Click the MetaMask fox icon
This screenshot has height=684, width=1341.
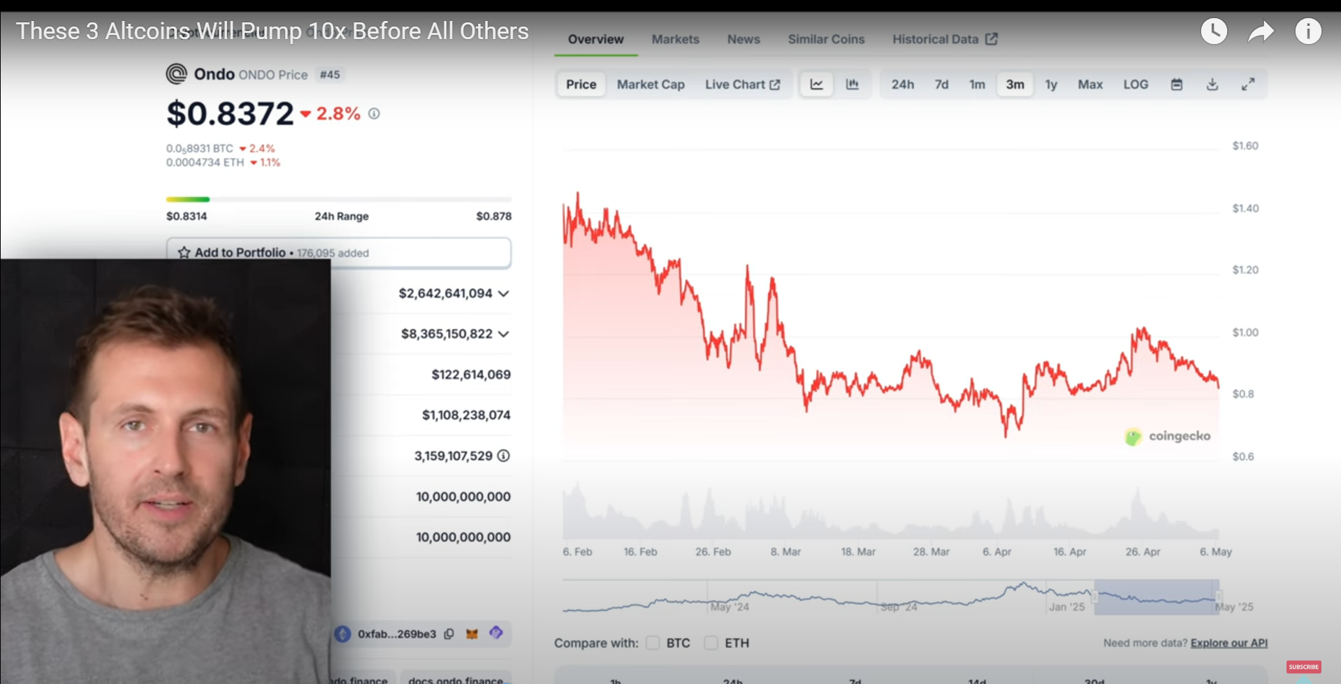pyautogui.click(x=472, y=634)
